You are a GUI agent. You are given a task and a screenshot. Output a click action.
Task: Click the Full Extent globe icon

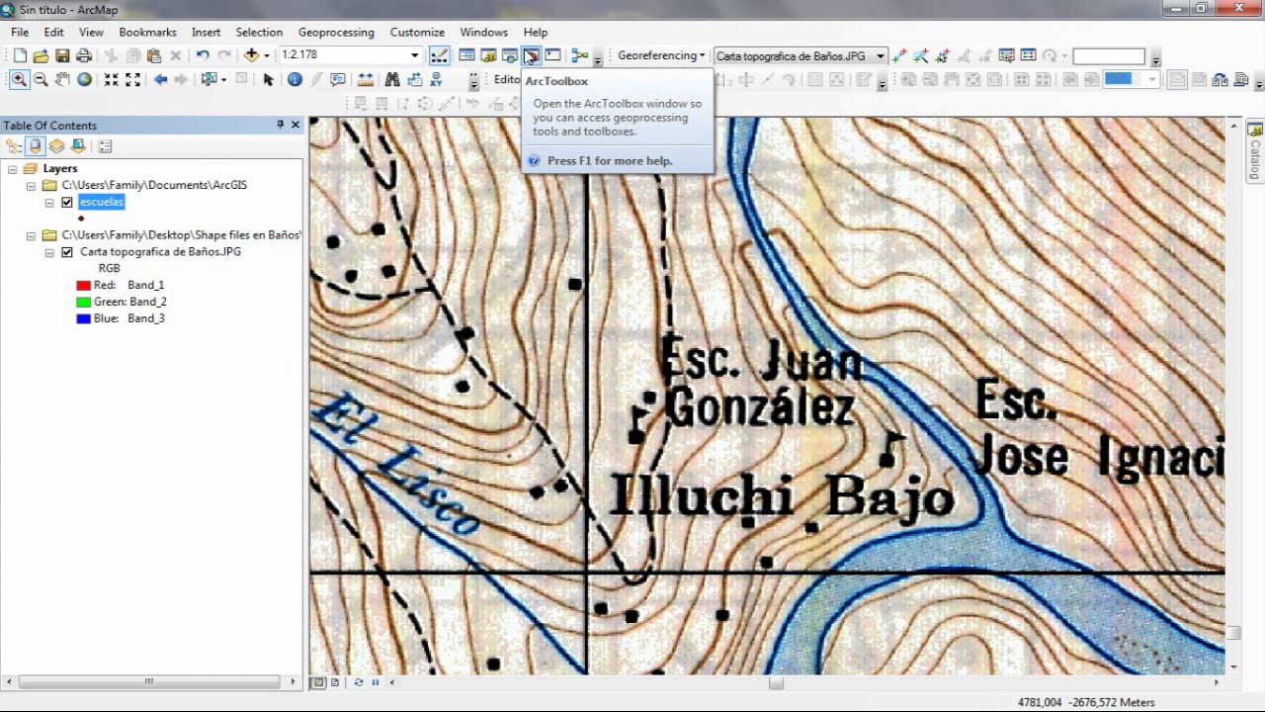84,79
